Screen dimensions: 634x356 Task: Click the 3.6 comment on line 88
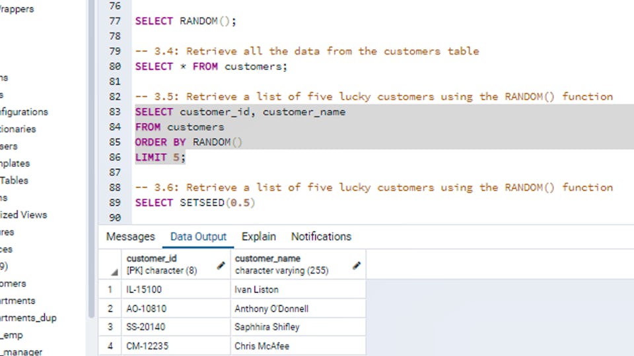(374, 187)
